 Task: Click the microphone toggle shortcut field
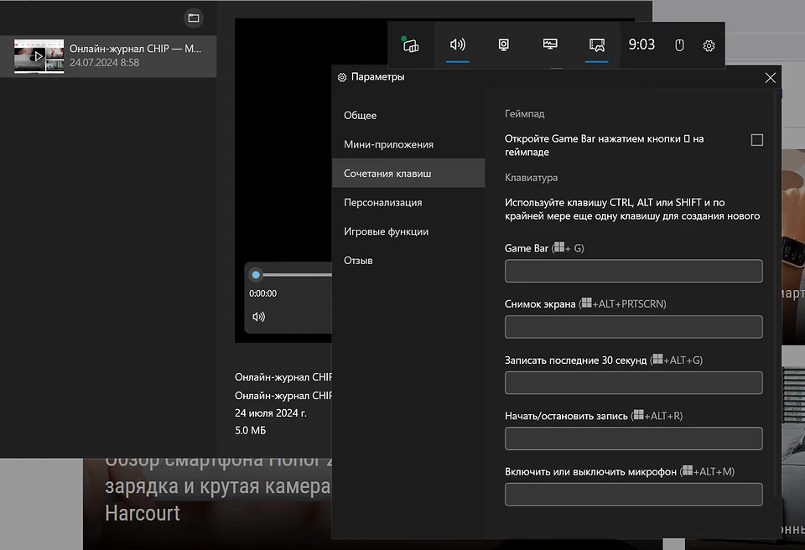pyautogui.click(x=633, y=494)
